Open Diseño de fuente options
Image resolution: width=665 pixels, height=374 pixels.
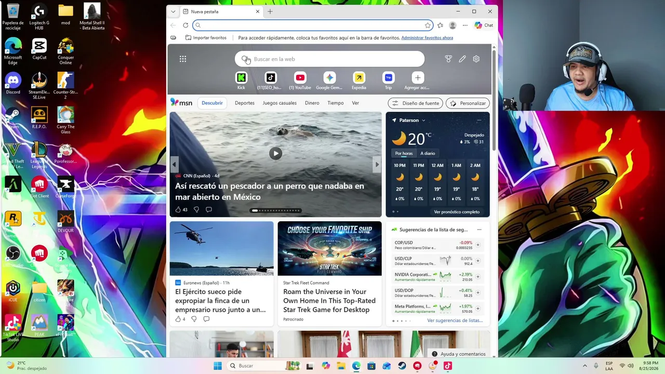416,103
